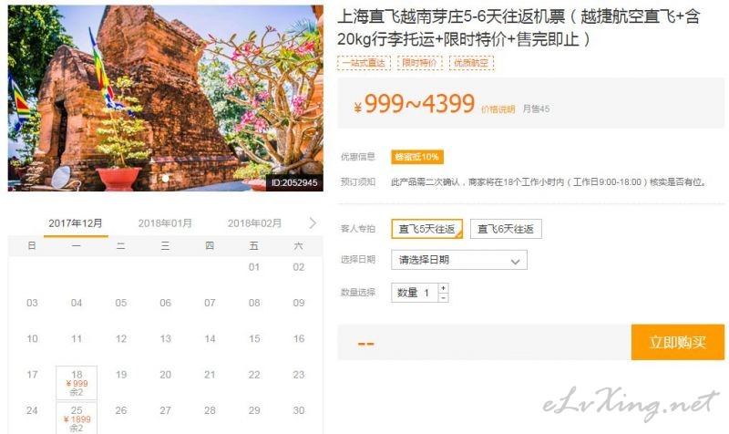Click the 蜂蜜抵10% discount badge

417,157
